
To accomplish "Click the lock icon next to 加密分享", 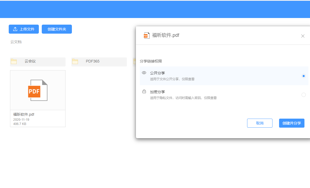I will 144,91.
